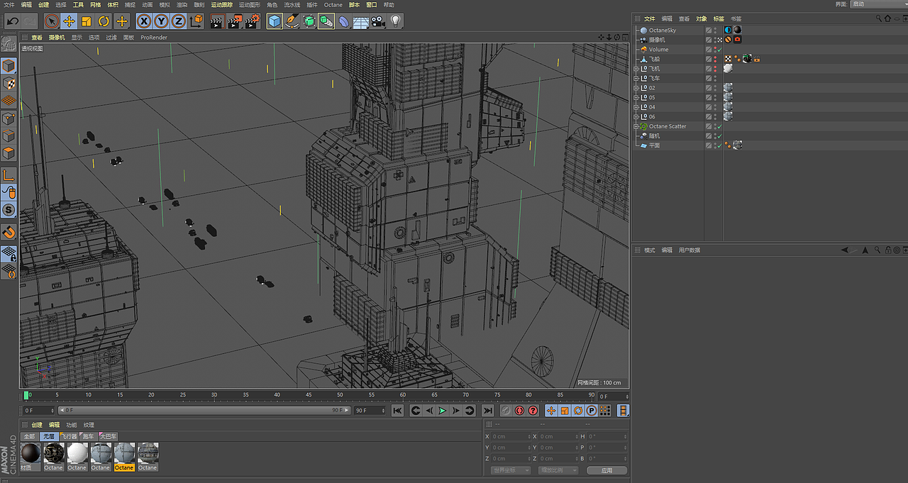This screenshot has height=483, width=908.
Task: Select the Rotate tool icon
Action: pos(104,21)
